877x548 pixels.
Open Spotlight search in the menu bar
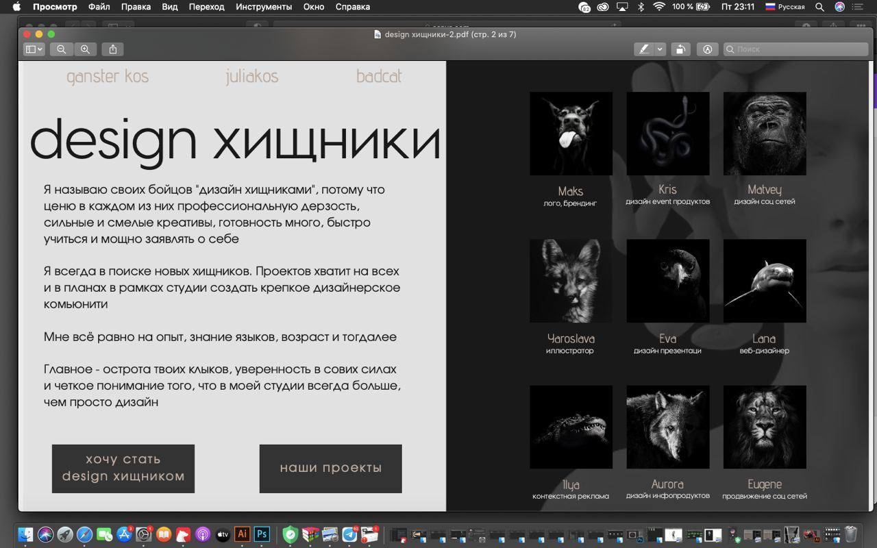click(x=819, y=7)
